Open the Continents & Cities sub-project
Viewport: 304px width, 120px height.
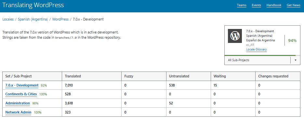point(21,94)
